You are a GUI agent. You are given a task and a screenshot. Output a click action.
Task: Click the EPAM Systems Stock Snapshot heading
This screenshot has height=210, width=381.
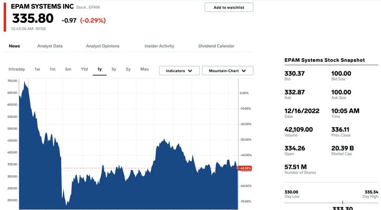point(325,60)
